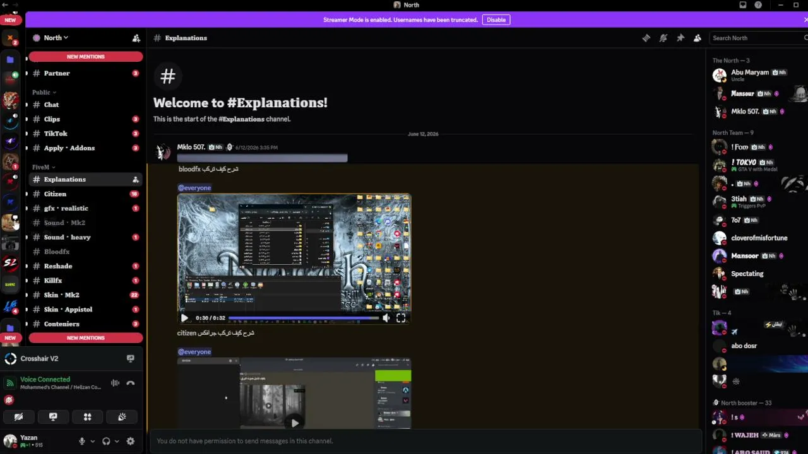Open the voice connection signal icon
Image resolution: width=808 pixels, height=454 pixels.
pyautogui.click(x=9, y=383)
